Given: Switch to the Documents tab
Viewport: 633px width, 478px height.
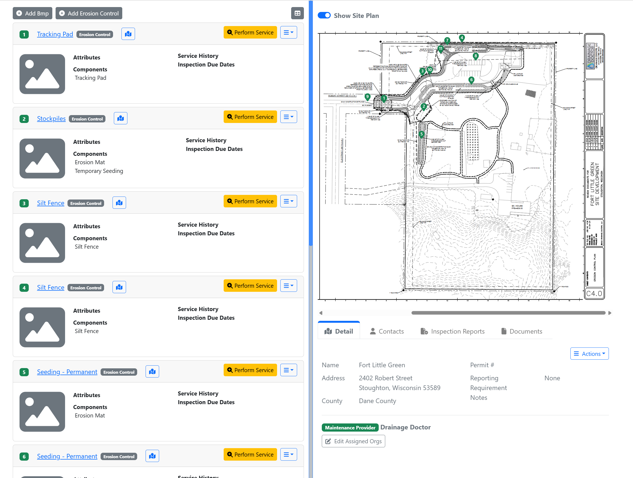Looking at the screenshot, I should [x=521, y=331].
